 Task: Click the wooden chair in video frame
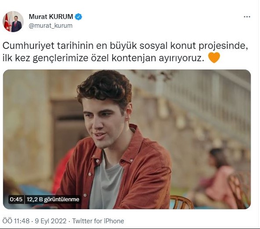tap(181, 202)
